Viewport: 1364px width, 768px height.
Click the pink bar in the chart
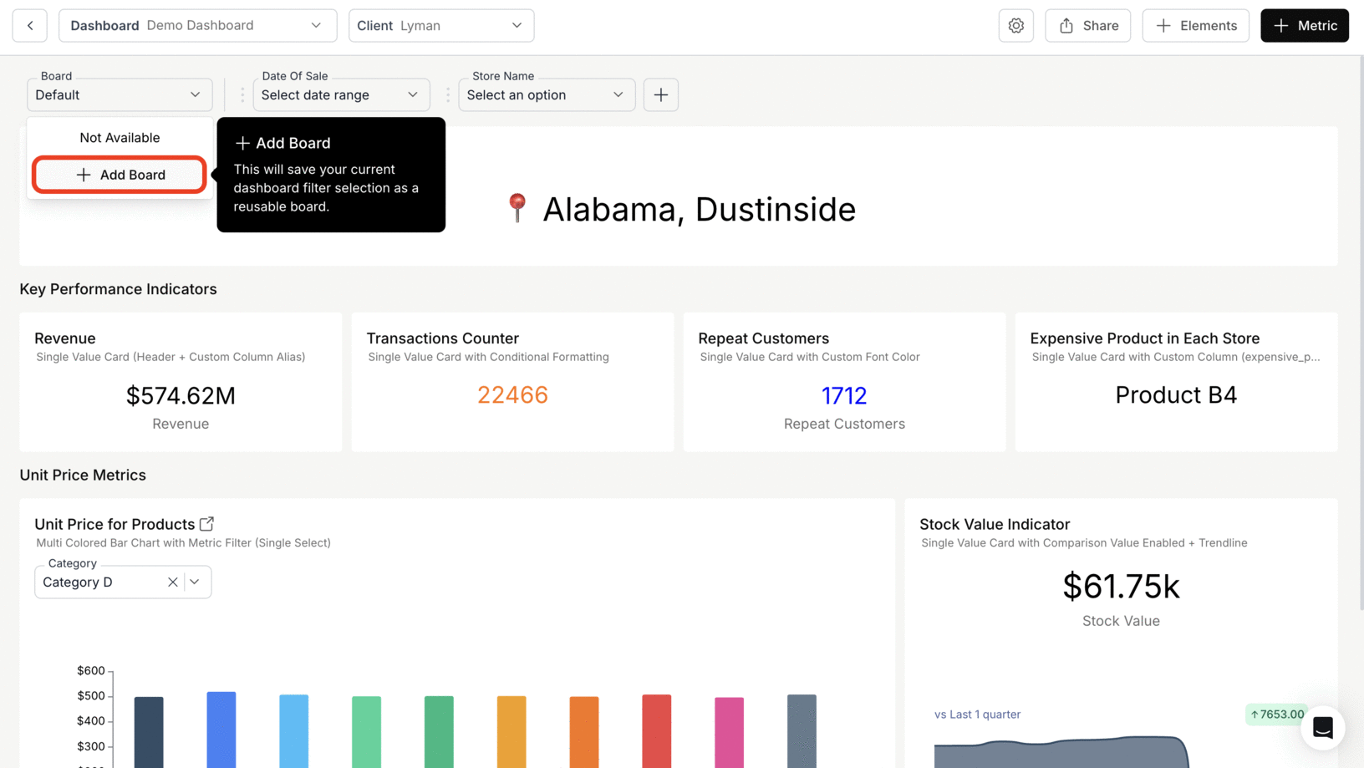[729, 733]
